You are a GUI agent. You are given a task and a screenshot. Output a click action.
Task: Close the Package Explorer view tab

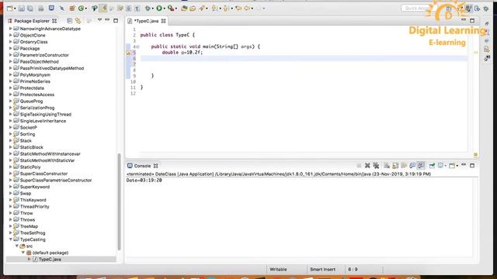coord(54,21)
